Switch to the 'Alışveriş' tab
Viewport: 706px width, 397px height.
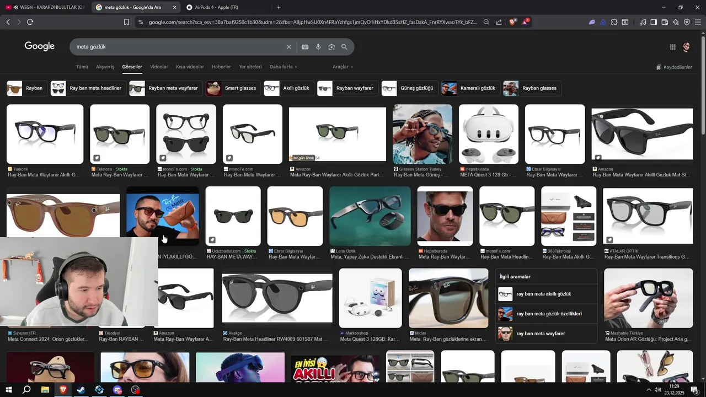click(105, 67)
